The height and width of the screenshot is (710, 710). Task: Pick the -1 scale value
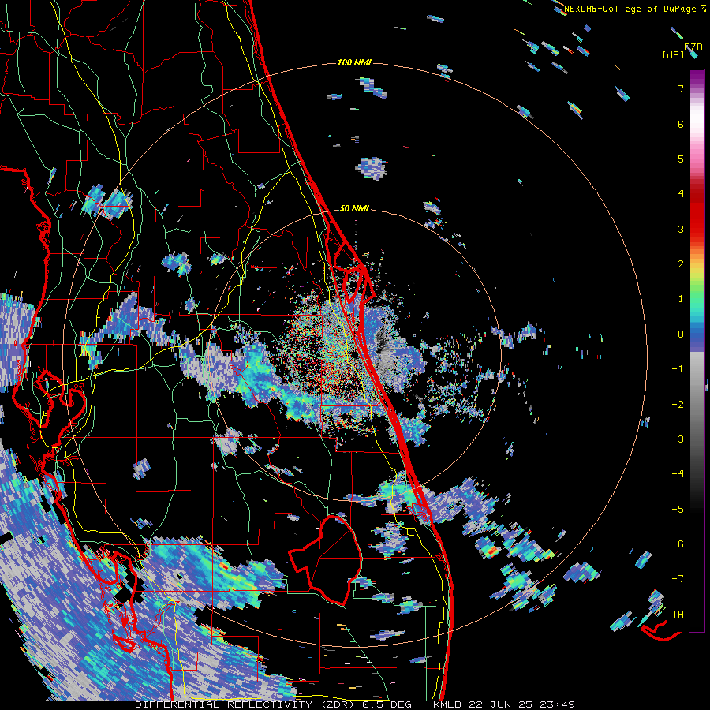pyautogui.click(x=678, y=369)
